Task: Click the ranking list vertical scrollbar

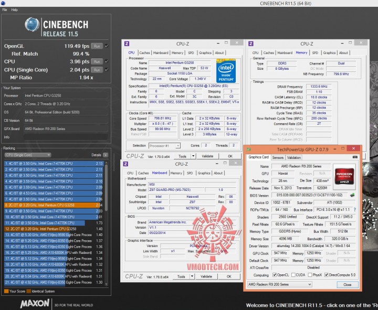Action: (106, 223)
